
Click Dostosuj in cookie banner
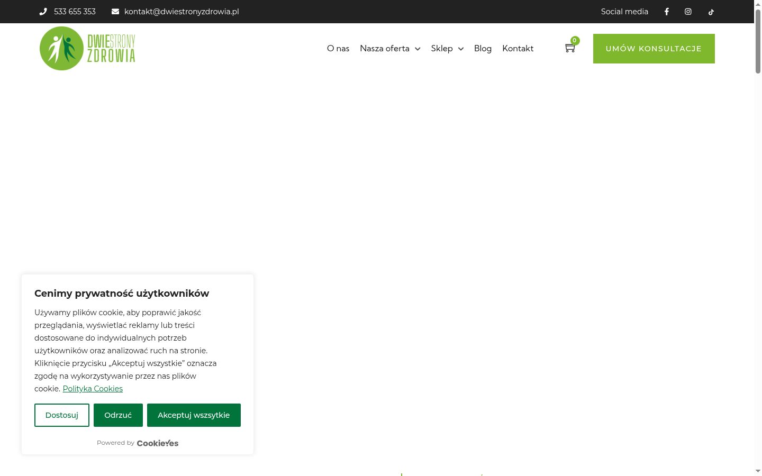62,415
